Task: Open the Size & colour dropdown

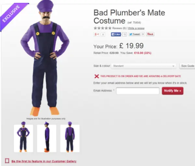Action: (x=144, y=66)
